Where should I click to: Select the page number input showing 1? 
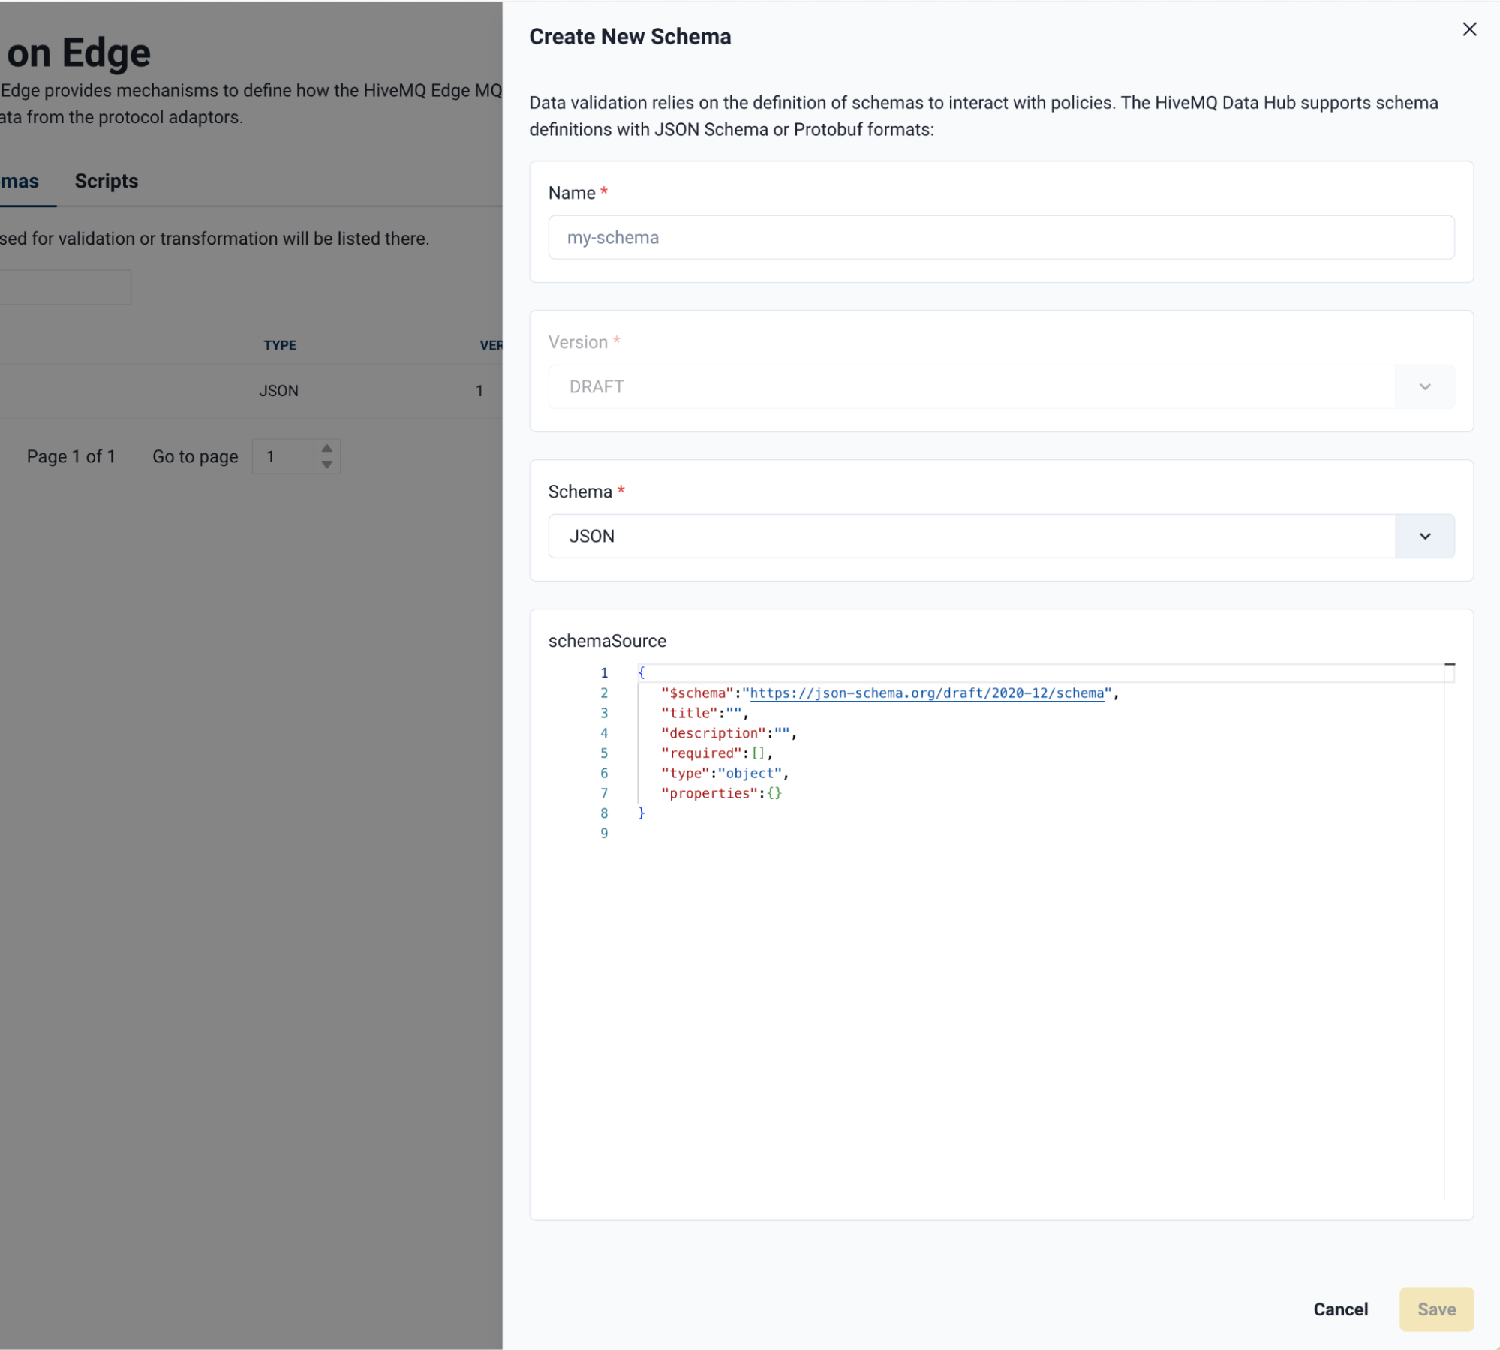pyautogui.click(x=285, y=456)
